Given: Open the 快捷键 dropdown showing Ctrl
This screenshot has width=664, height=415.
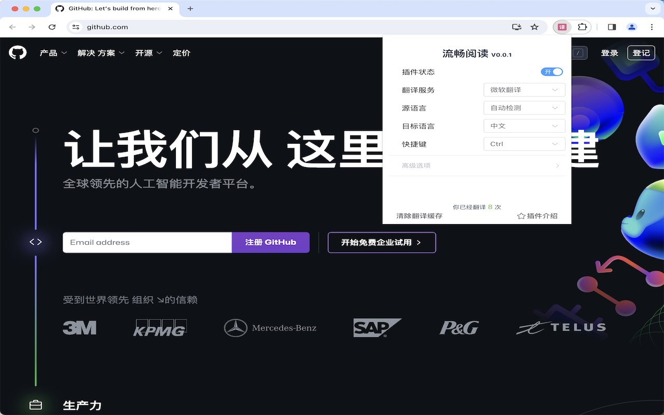Looking at the screenshot, I should click(524, 144).
